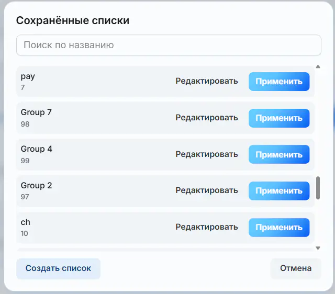Edit the pay list via Редактировать
The image size is (335, 294).
(x=207, y=81)
